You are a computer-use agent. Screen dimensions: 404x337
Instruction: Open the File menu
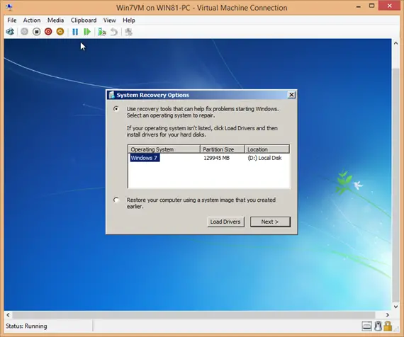click(x=12, y=20)
